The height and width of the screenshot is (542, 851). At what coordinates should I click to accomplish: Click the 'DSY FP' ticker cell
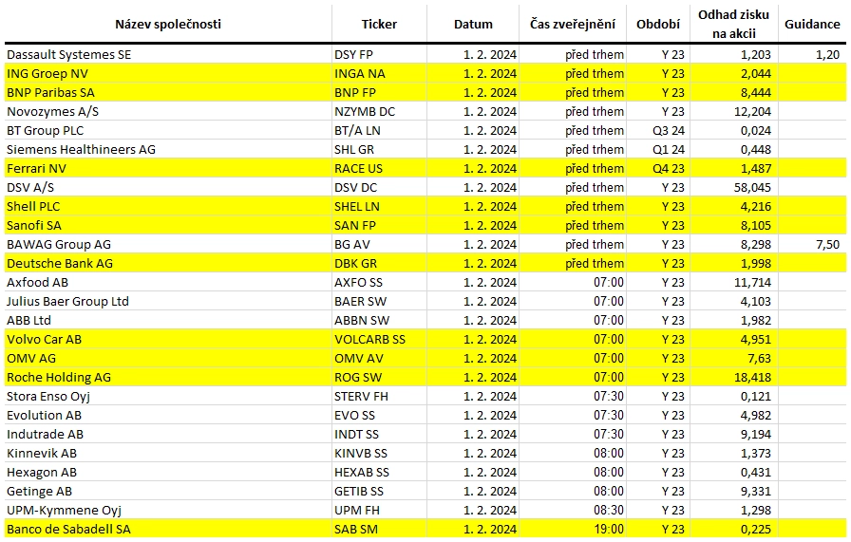tap(379, 54)
